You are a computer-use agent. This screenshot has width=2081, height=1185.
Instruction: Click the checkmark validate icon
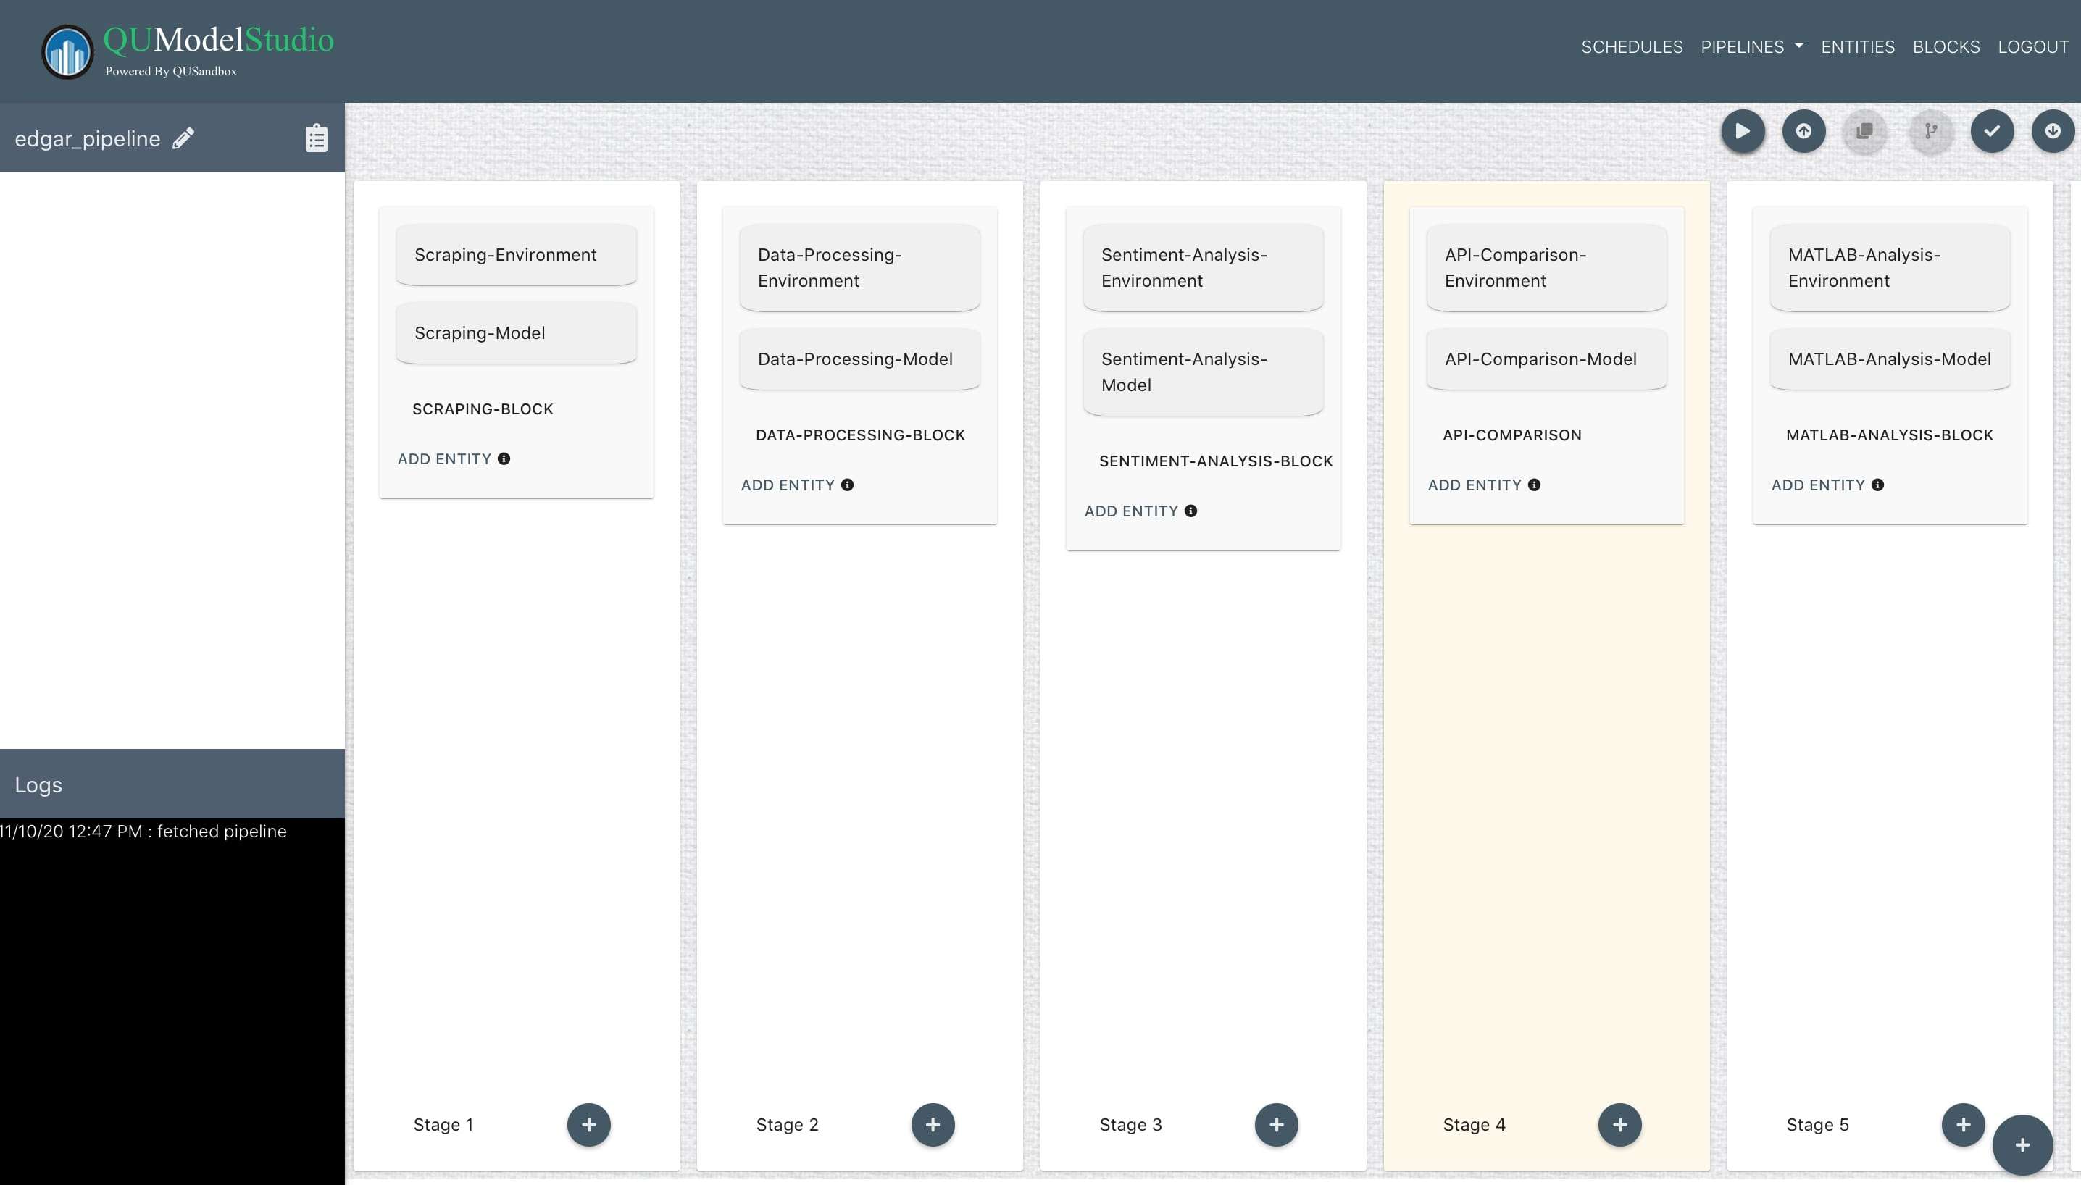coord(1991,131)
